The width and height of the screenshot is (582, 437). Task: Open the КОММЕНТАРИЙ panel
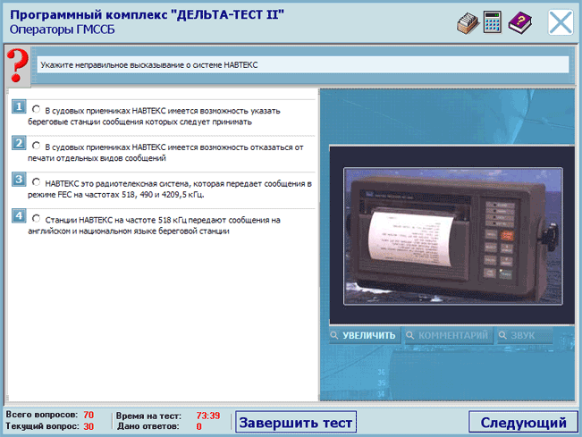[x=446, y=336]
